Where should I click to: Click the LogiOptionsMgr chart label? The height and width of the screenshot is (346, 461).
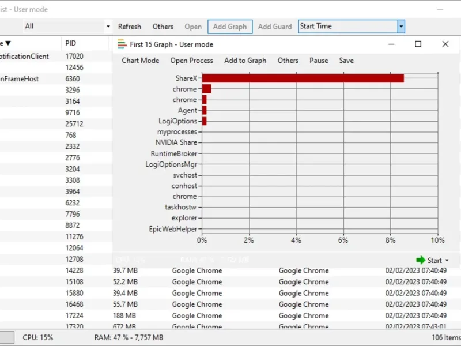point(171,164)
